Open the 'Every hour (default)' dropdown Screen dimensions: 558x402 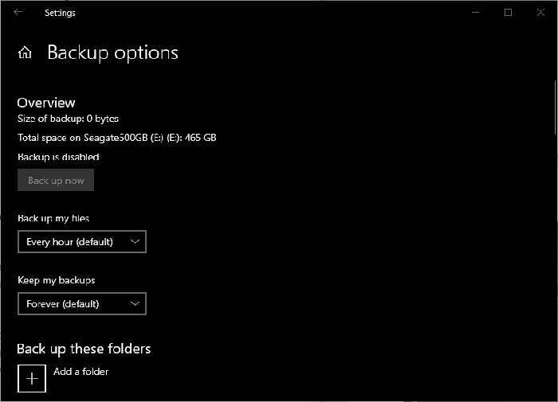point(81,242)
